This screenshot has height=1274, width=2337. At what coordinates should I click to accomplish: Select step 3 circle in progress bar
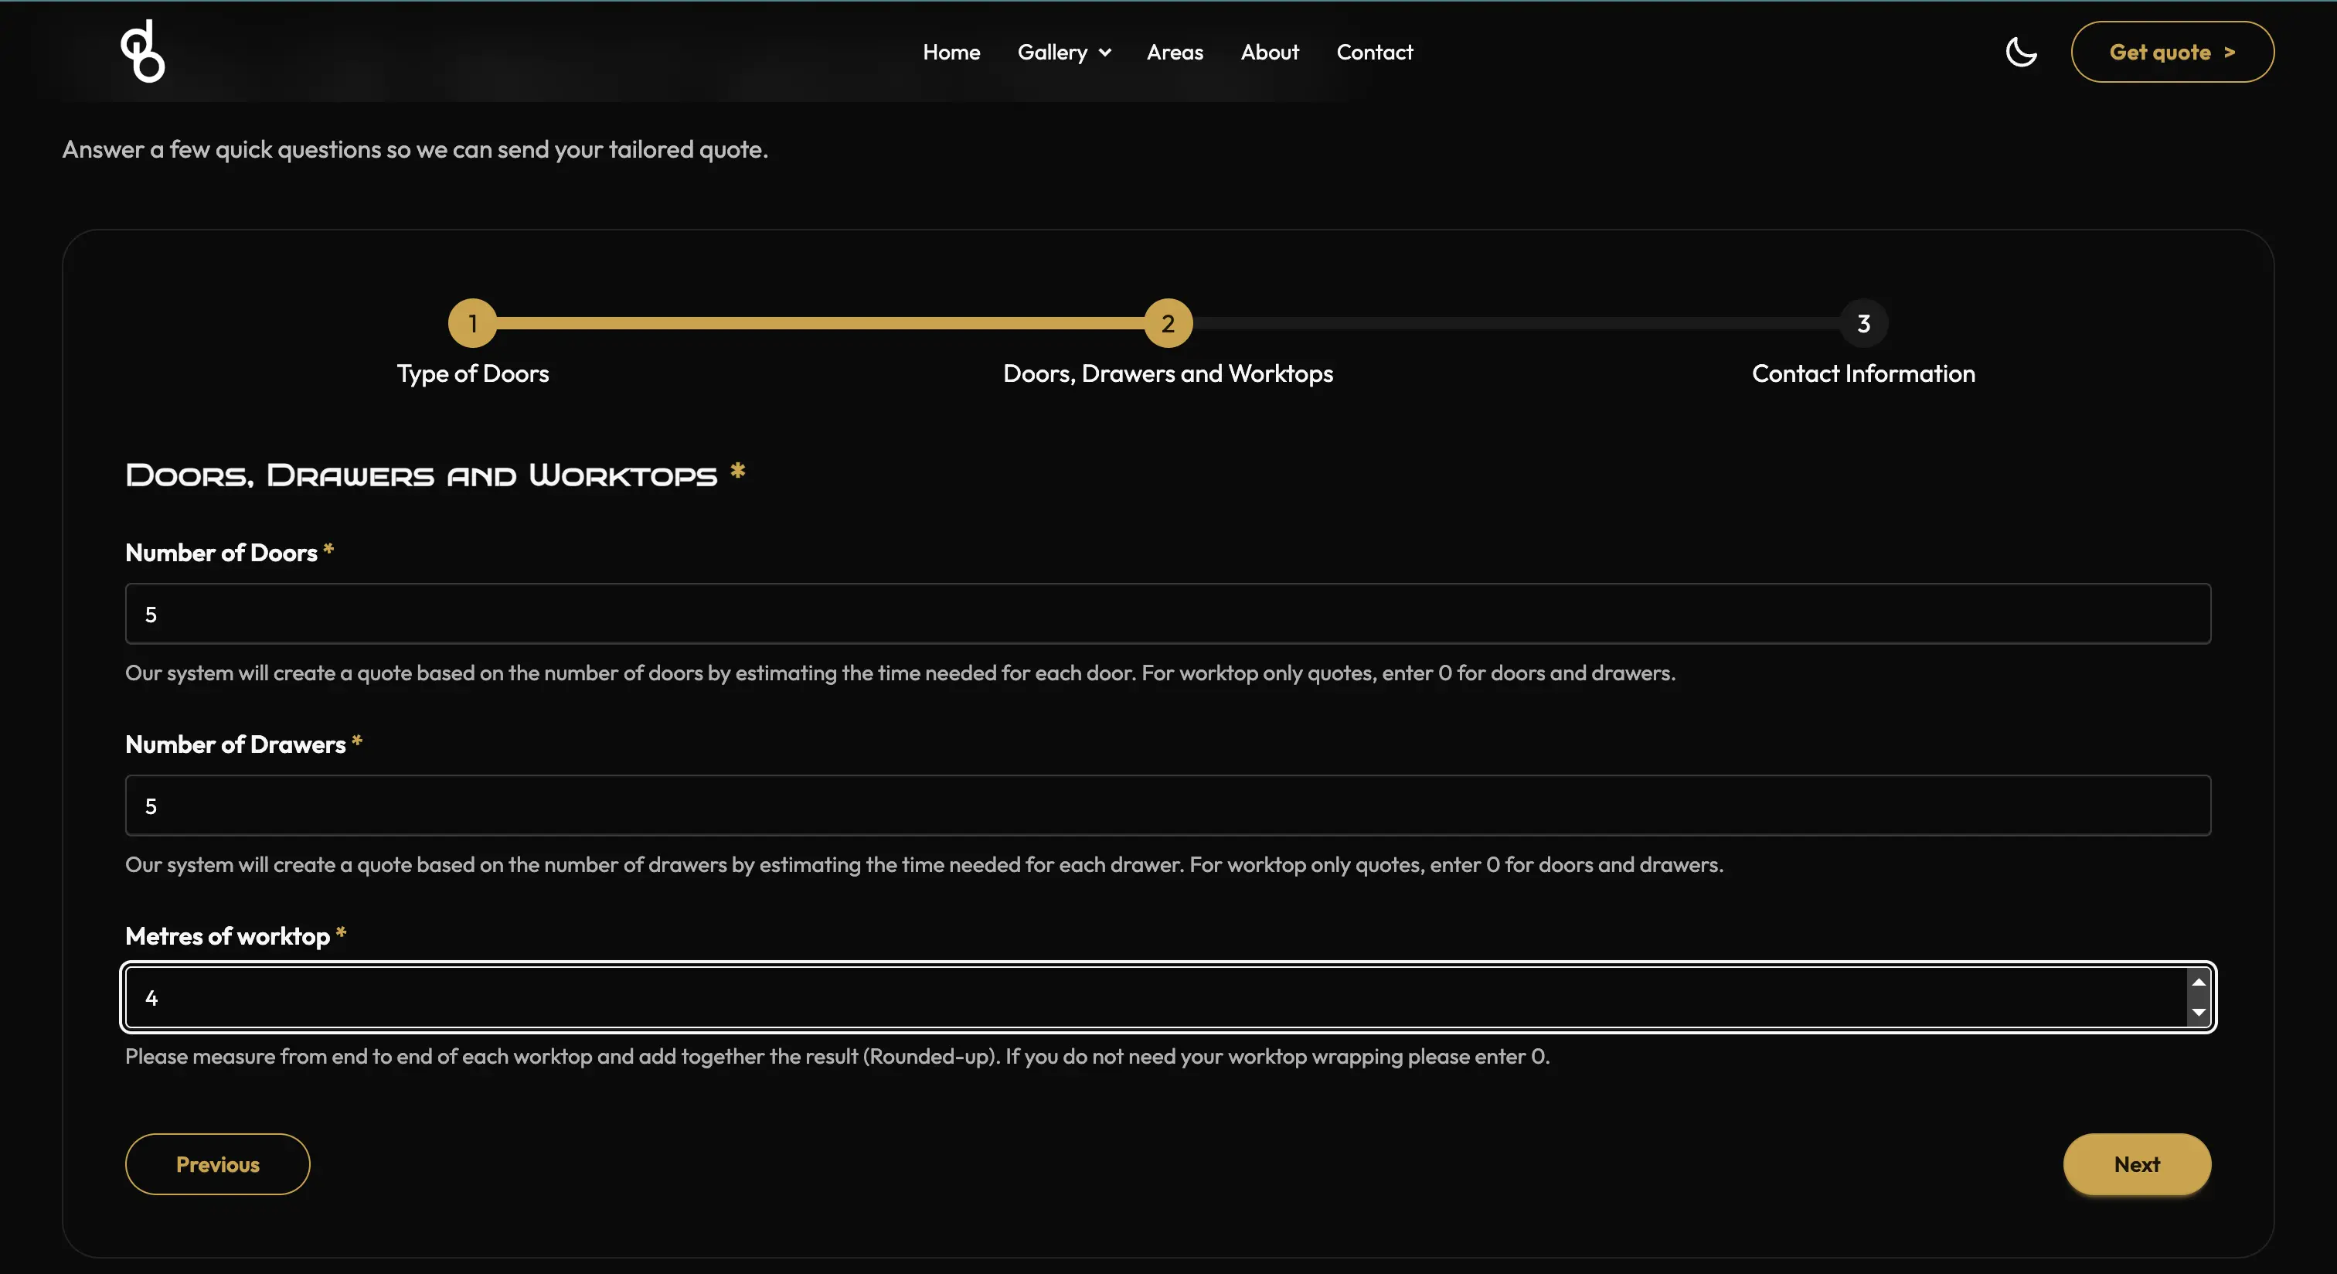point(1862,323)
